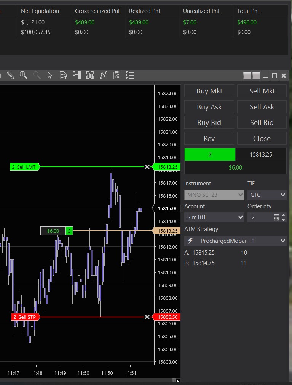Cancel the Sell STP order with X
The width and height of the screenshot is (292, 385).
[x=147, y=317]
